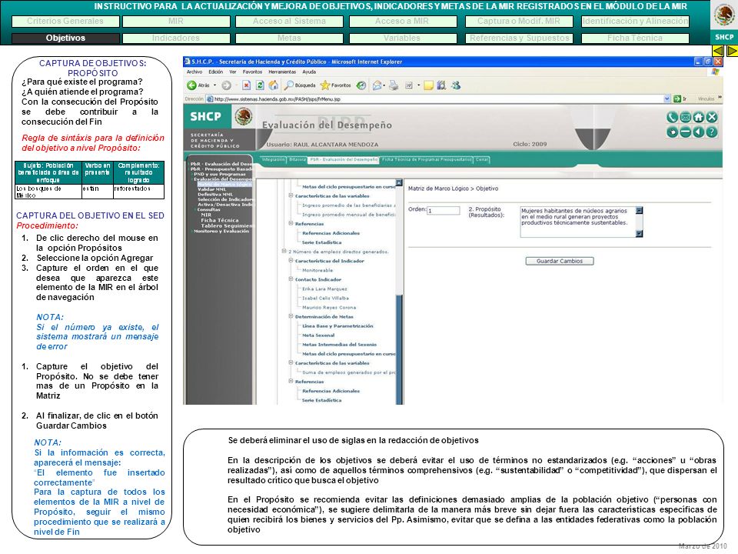Open the Variables section button
This screenshot has width=738, height=554.
402,38
